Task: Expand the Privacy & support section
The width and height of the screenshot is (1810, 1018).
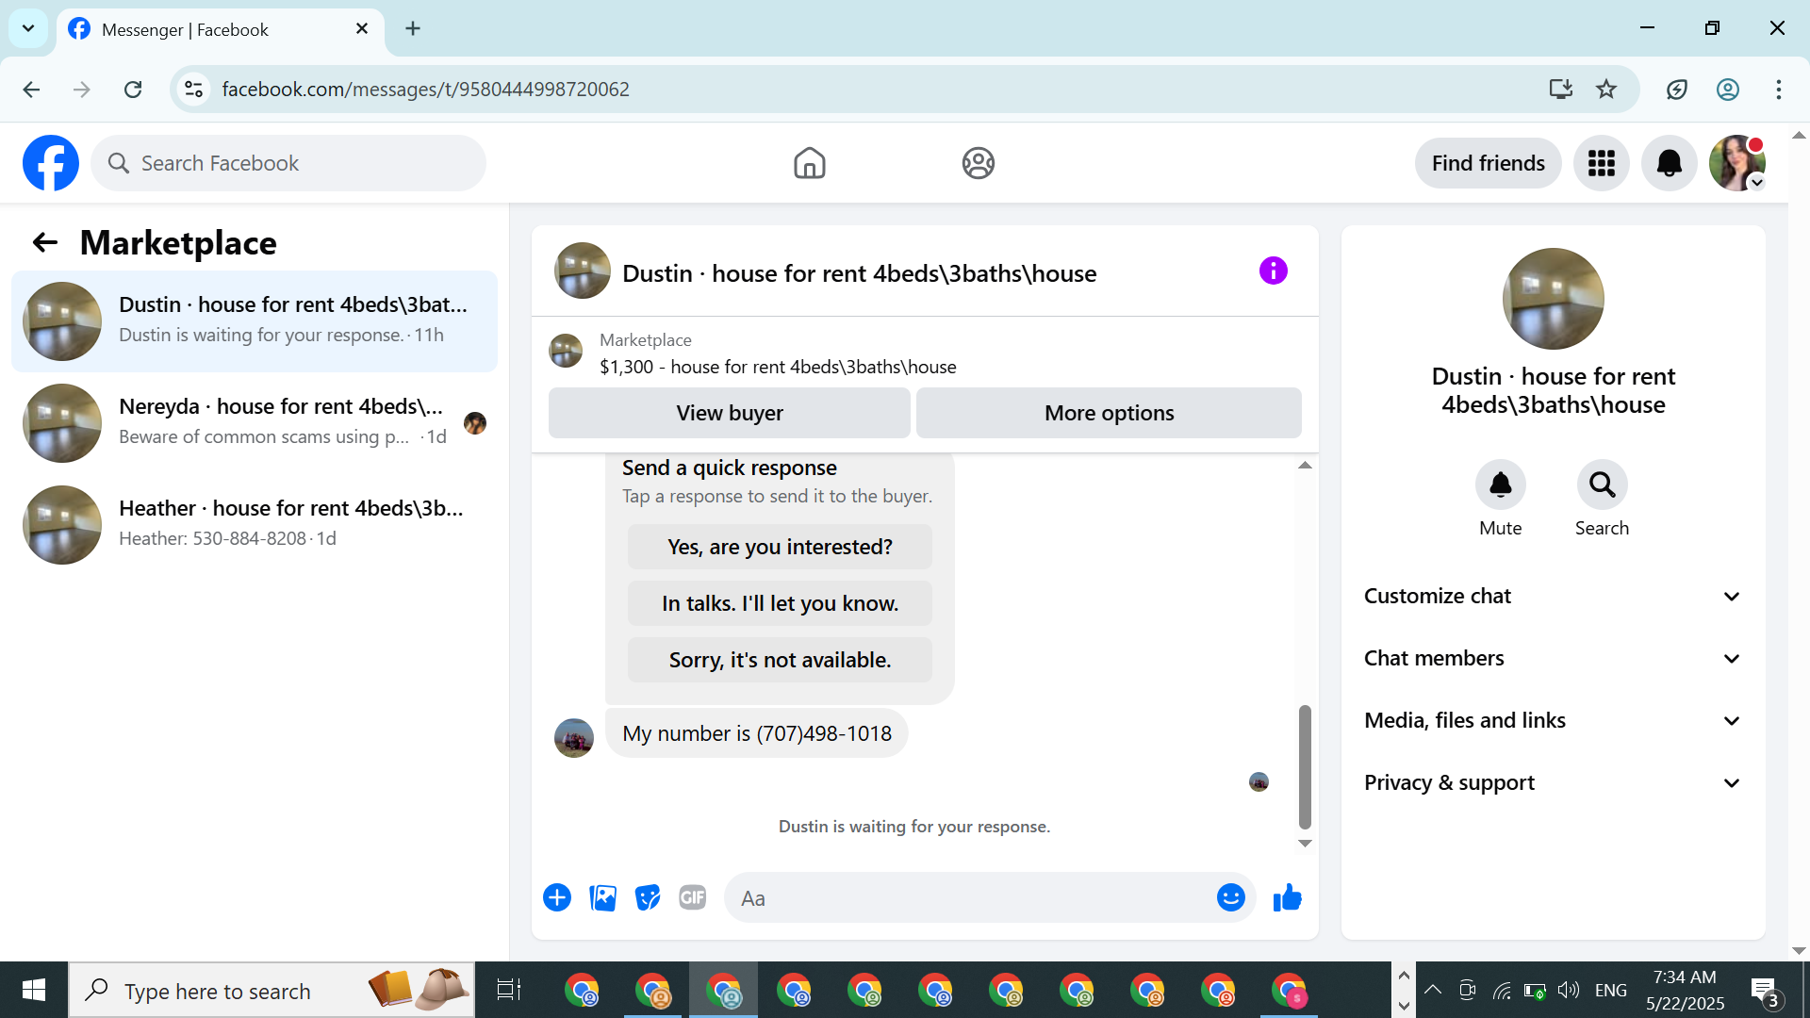Action: [1554, 782]
